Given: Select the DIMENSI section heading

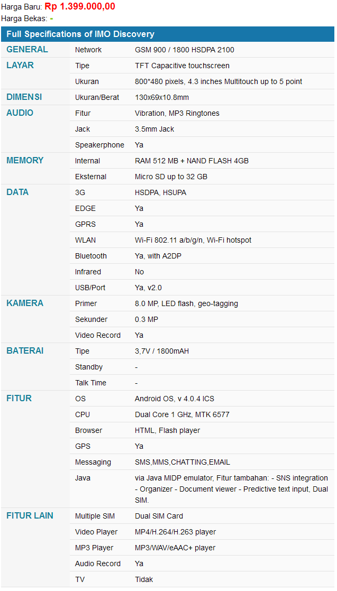Looking at the screenshot, I should (24, 97).
